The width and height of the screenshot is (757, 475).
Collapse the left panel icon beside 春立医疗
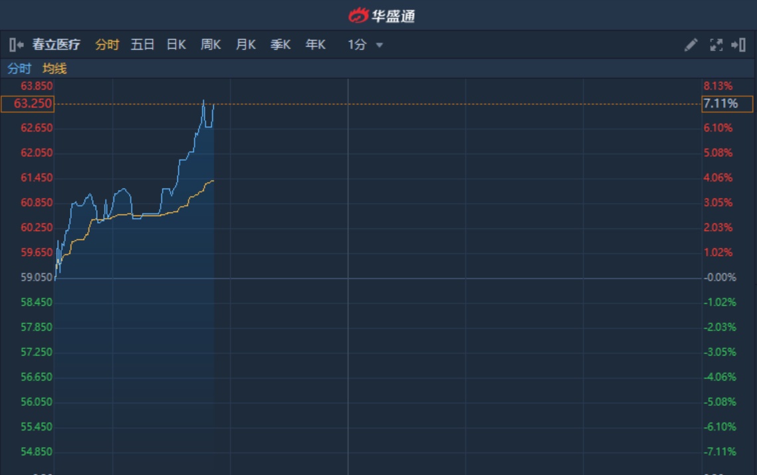point(16,45)
